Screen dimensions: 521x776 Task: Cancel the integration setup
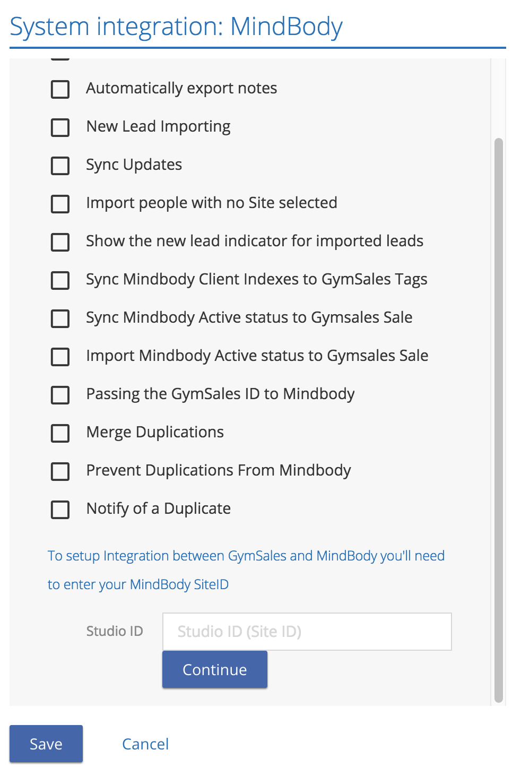[x=145, y=744]
